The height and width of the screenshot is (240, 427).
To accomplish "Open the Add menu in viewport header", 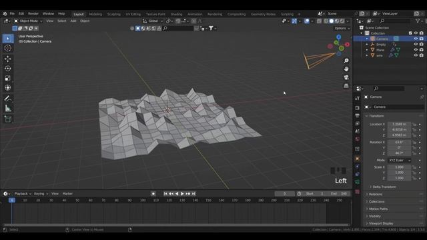I will 73,21.
